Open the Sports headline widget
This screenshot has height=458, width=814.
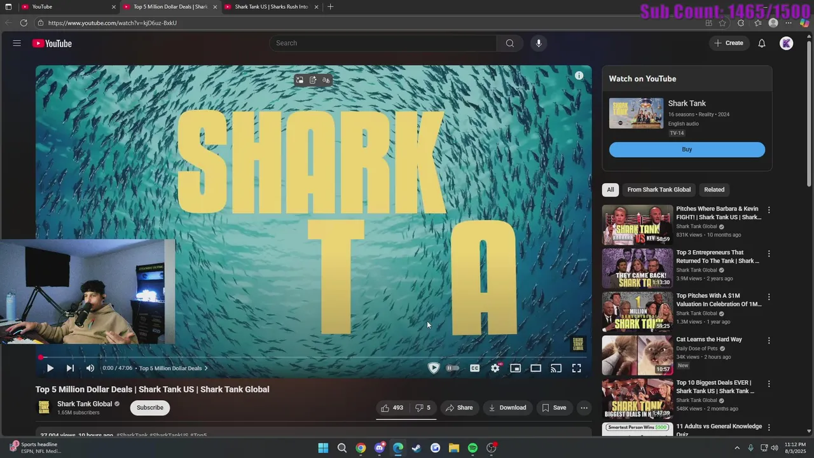[x=36, y=448]
